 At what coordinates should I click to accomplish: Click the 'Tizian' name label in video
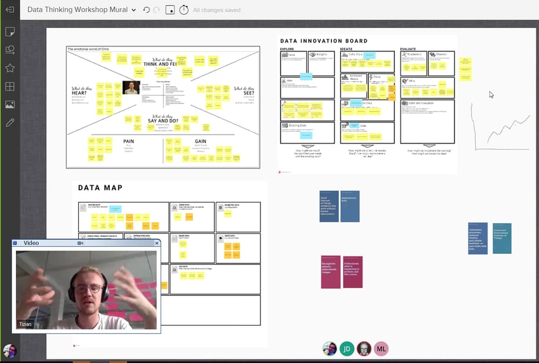click(25, 324)
